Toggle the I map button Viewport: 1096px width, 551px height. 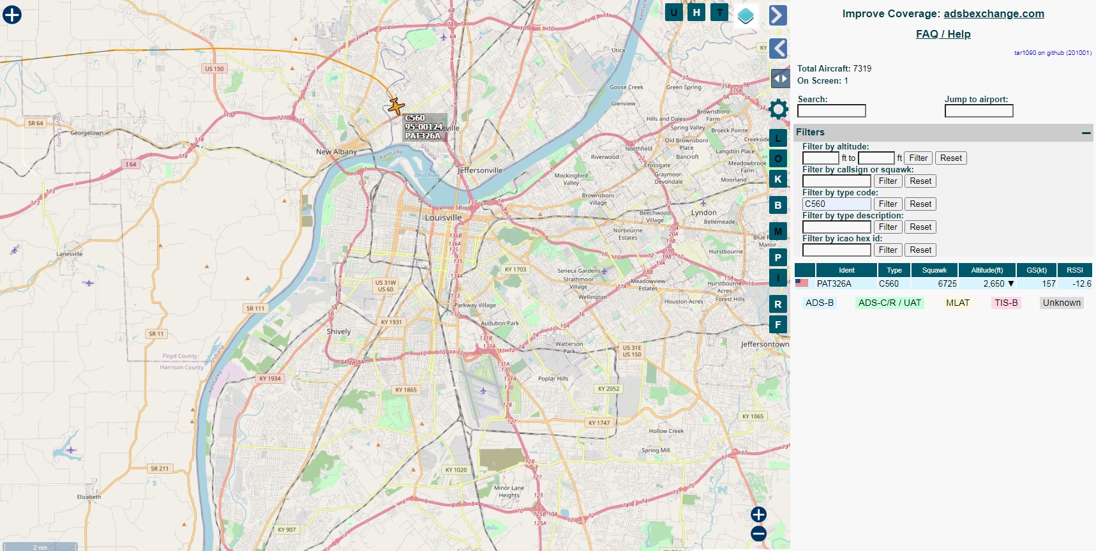[777, 278]
